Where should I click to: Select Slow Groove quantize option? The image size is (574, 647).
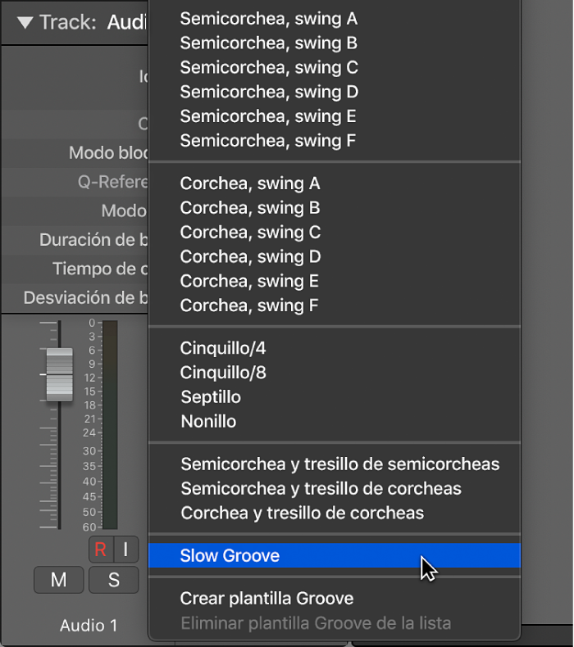pyautogui.click(x=230, y=556)
